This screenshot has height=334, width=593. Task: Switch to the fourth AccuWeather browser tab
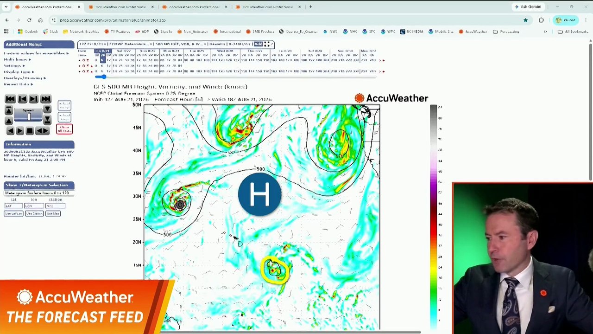(x=269, y=7)
